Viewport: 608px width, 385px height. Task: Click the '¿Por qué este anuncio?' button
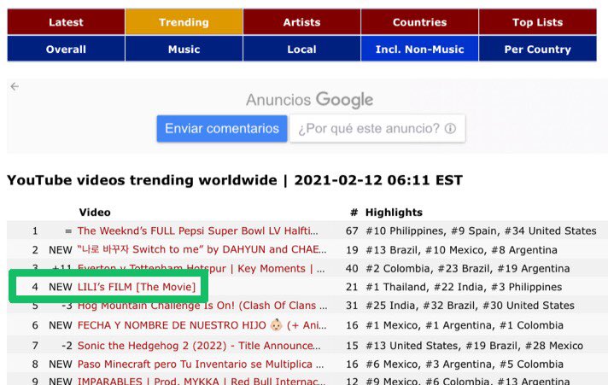coord(377,128)
